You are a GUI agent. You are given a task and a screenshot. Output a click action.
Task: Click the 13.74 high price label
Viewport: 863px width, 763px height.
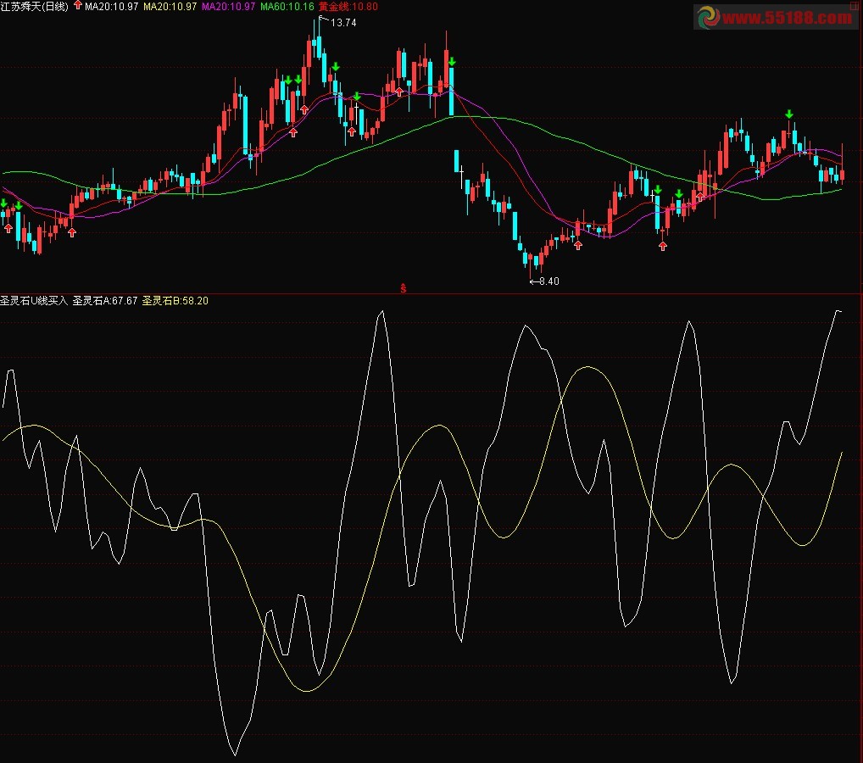point(343,23)
